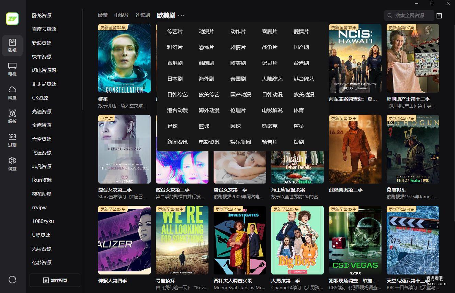Open the 烈焰国度第二季 poster
This screenshot has height=293, width=455.
point(355,149)
